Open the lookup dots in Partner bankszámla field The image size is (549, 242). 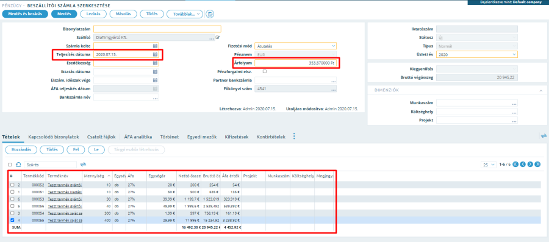pyautogui.click(x=333, y=81)
